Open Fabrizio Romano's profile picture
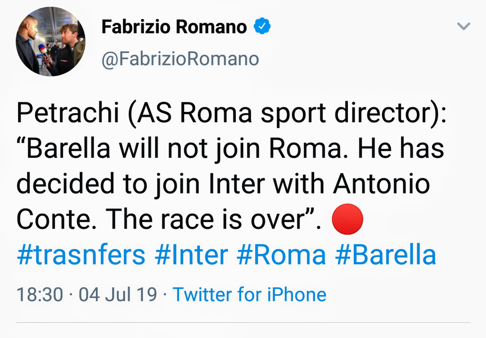The width and height of the screenshot is (486, 338). tap(50, 41)
